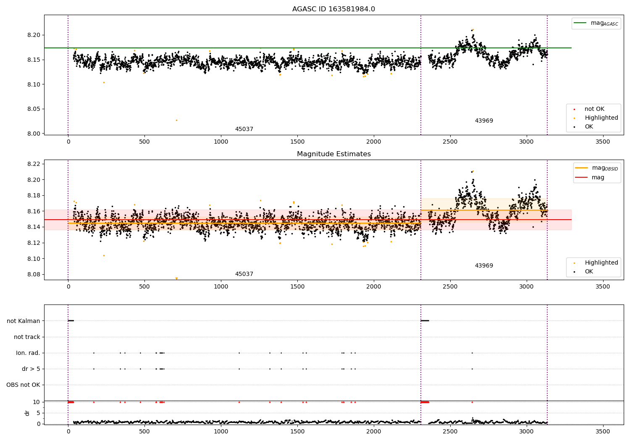Select the red 'mag' legend entry
The height and width of the screenshot is (441, 630).
coord(590,177)
